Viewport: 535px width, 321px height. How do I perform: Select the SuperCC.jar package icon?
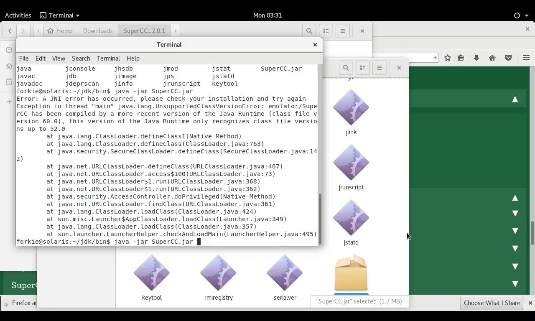coord(351,272)
